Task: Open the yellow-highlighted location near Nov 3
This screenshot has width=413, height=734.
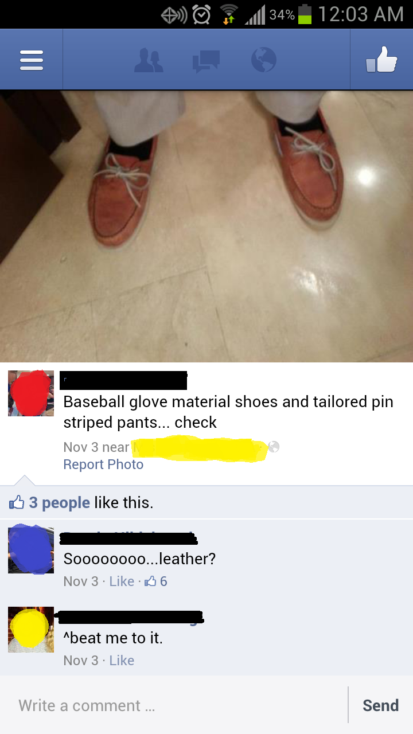Action: click(x=200, y=448)
